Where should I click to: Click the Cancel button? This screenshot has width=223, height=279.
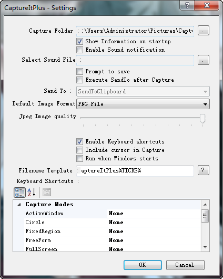(x=185, y=265)
